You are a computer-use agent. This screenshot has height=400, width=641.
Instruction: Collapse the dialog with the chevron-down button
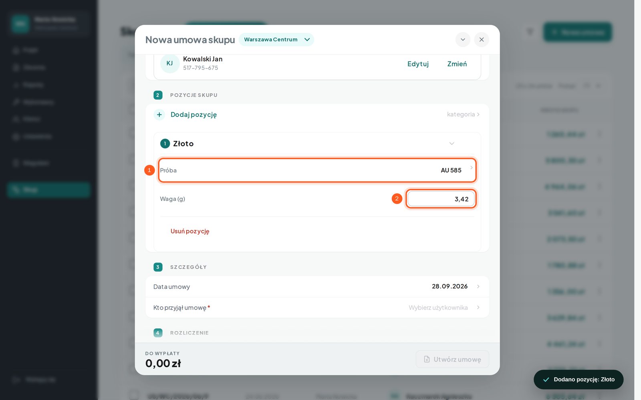tap(463, 40)
